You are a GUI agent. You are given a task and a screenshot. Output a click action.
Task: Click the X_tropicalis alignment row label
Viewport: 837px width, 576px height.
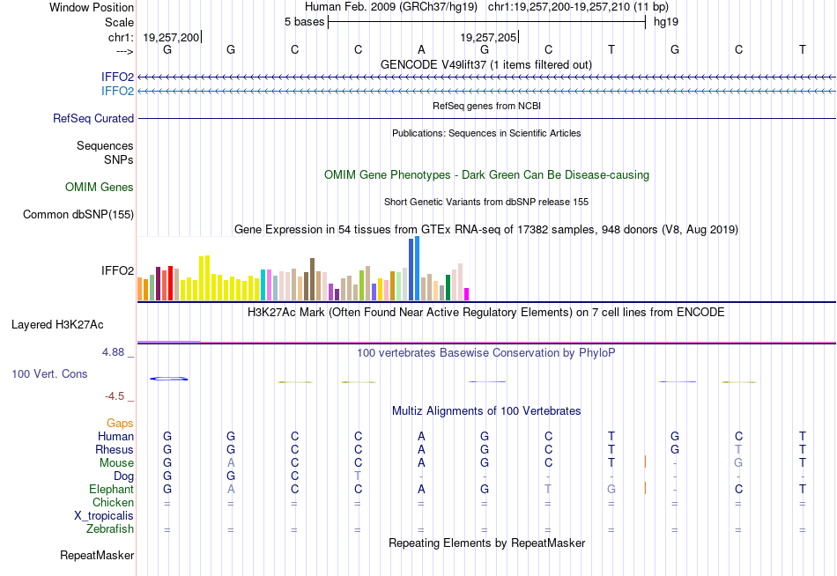[x=104, y=516]
